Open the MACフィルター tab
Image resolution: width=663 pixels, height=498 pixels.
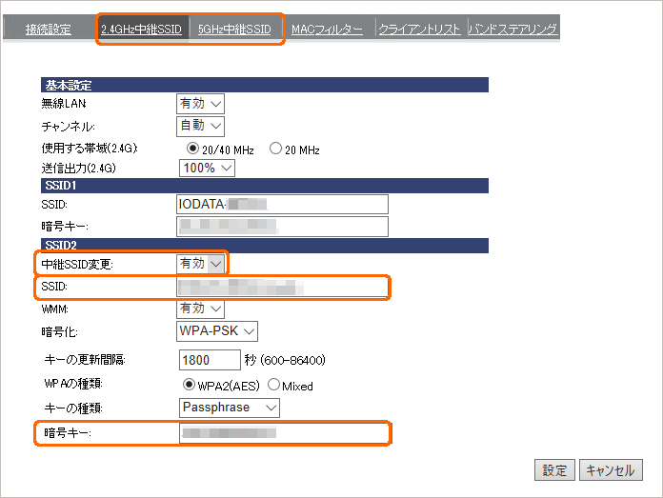pos(326,30)
